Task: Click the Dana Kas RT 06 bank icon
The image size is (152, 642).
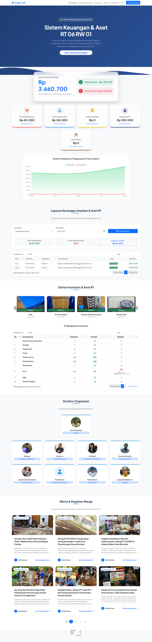Action: (x=125, y=110)
